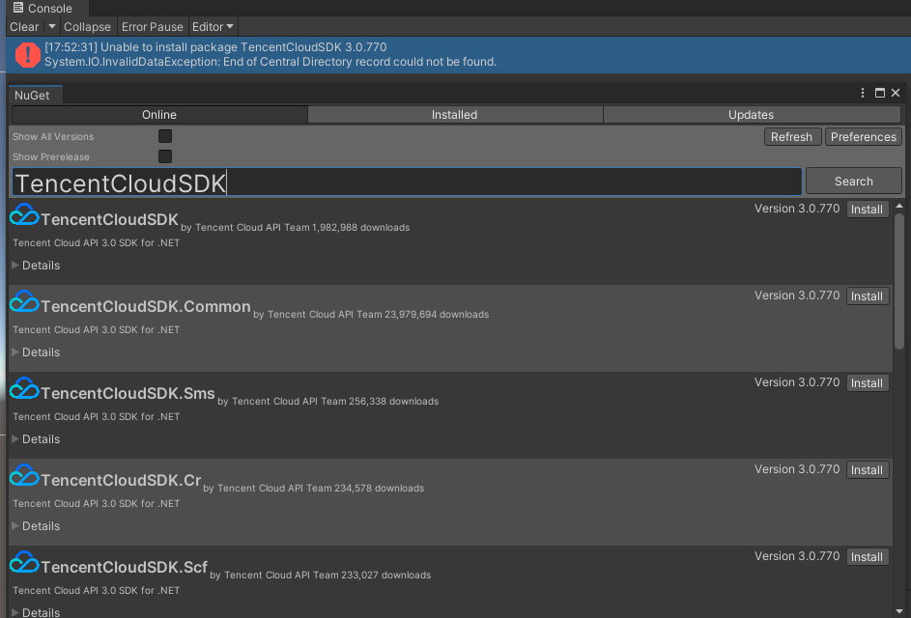Image resolution: width=911 pixels, height=618 pixels.
Task: Click the Refresh button
Action: coord(792,136)
